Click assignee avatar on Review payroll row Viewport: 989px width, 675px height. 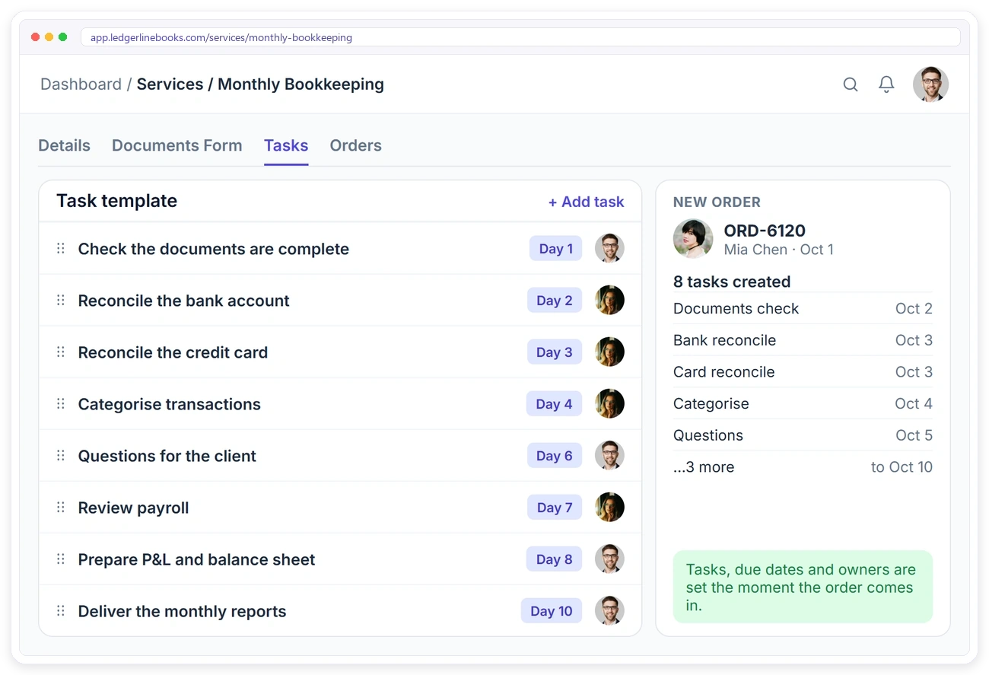[x=609, y=508]
